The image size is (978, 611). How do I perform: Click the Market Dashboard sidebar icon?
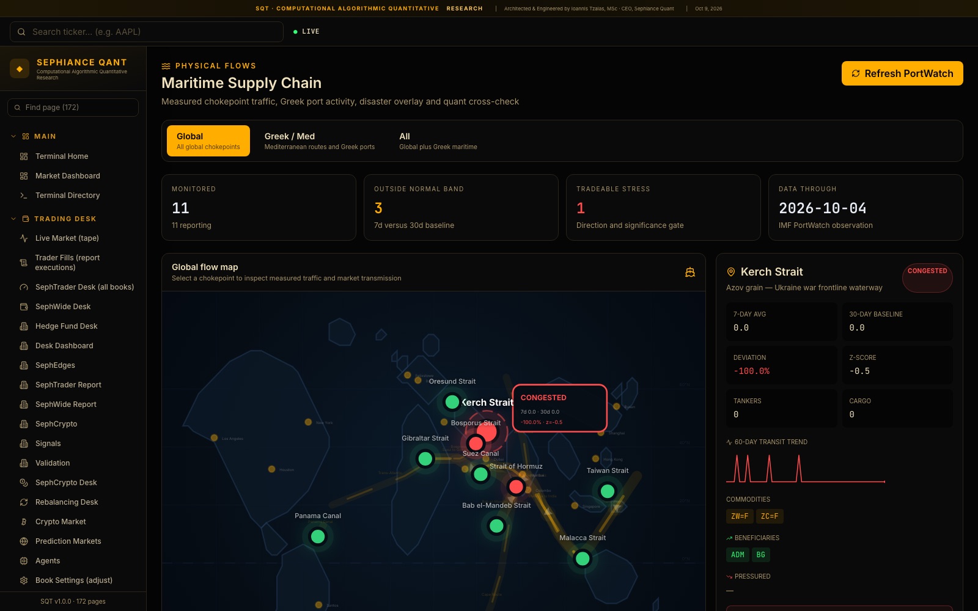(24, 176)
